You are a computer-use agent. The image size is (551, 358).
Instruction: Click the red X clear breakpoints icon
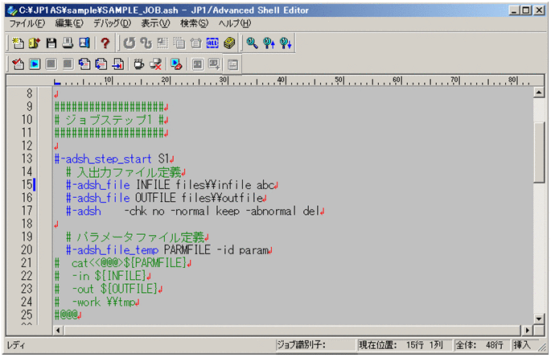[156, 64]
